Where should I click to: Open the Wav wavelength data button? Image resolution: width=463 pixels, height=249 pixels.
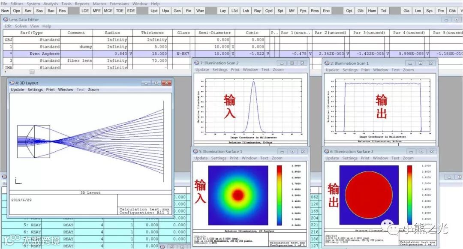pos(200,11)
